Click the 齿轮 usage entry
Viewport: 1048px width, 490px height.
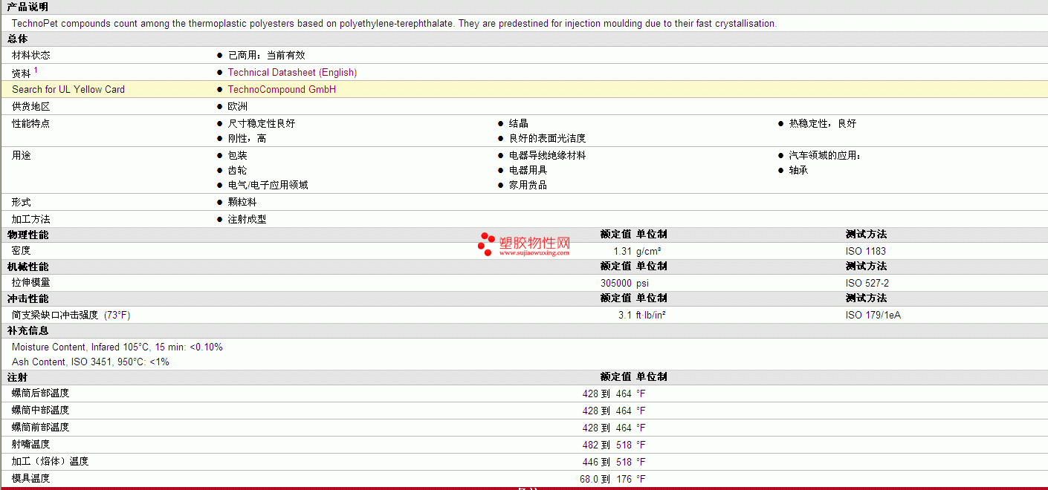point(238,171)
